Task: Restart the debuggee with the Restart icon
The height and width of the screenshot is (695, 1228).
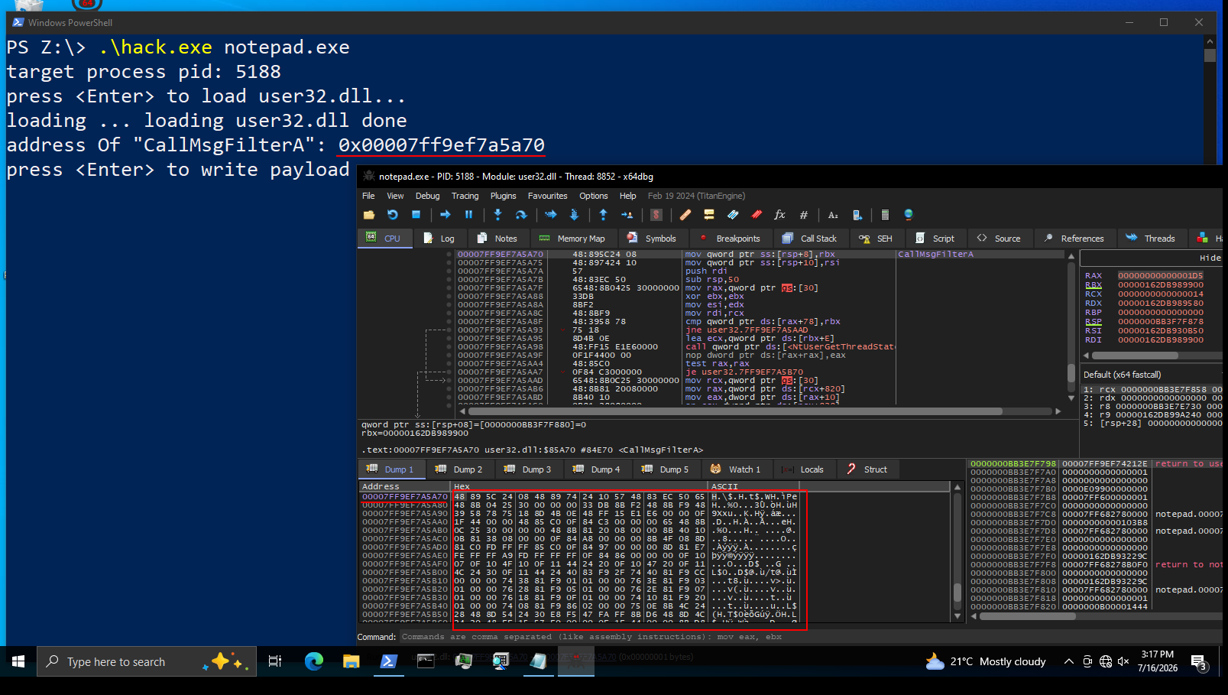Action: [x=393, y=215]
